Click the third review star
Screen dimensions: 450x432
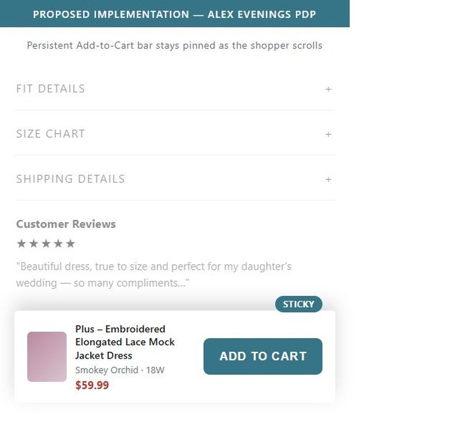(46, 243)
